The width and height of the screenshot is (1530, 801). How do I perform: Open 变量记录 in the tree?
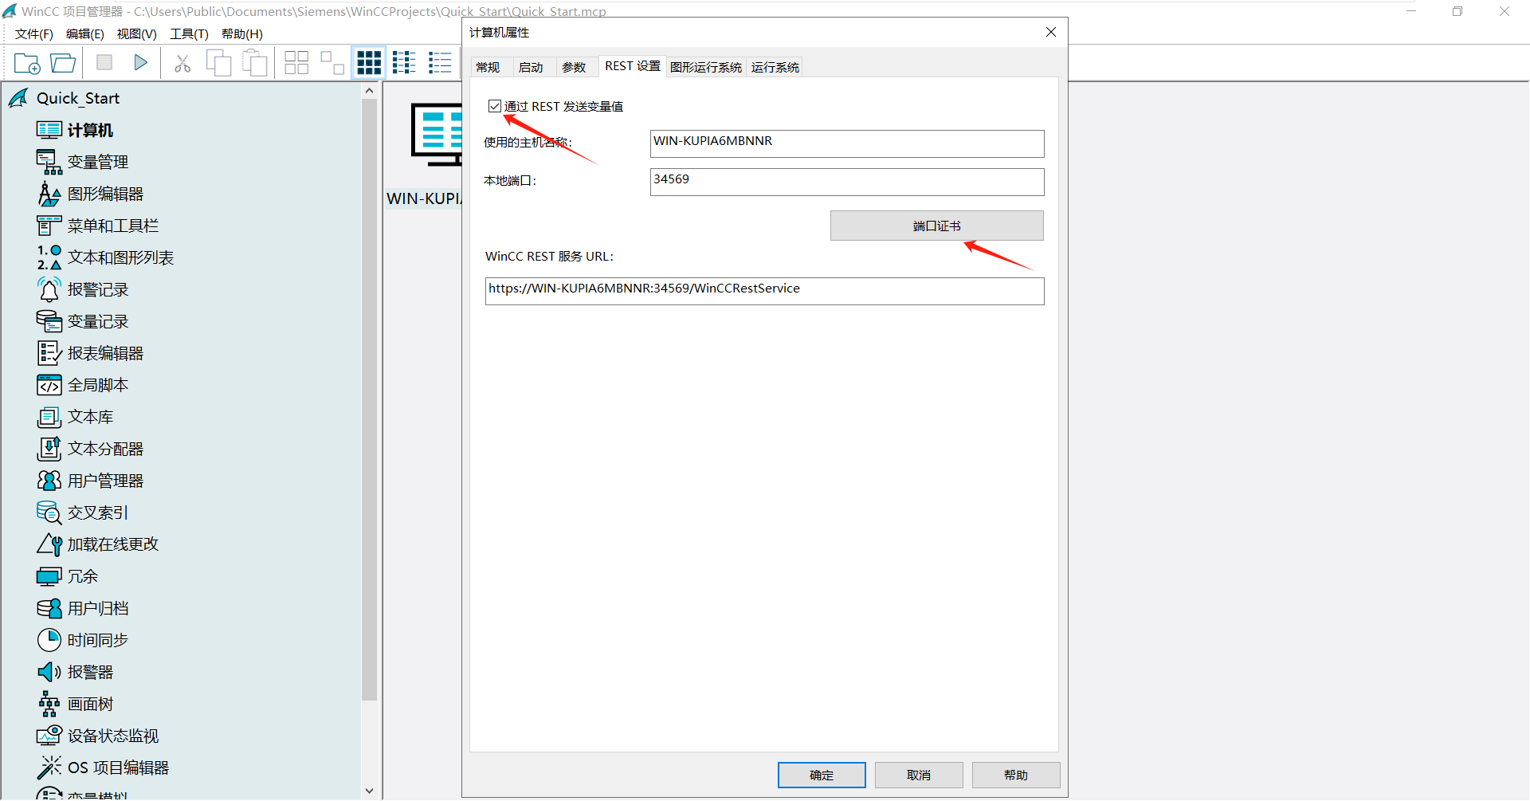tap(82, 321)
